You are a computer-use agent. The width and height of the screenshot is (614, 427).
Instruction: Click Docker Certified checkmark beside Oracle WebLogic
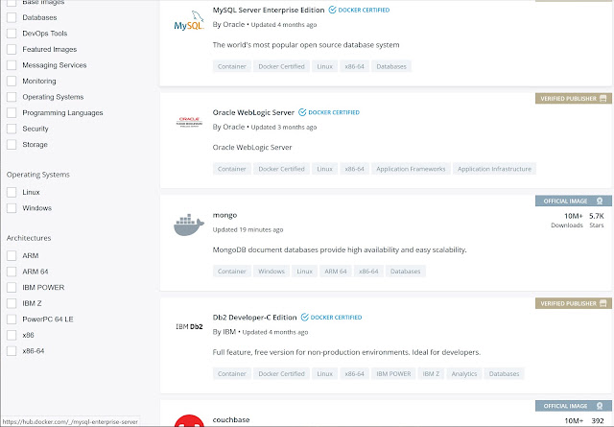pos(302,112)
